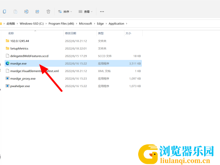The width and height of the screenshot is (220, 165).
Task: Click the size 3,511 KB of msedge.exe
Action: pos(135,63)
